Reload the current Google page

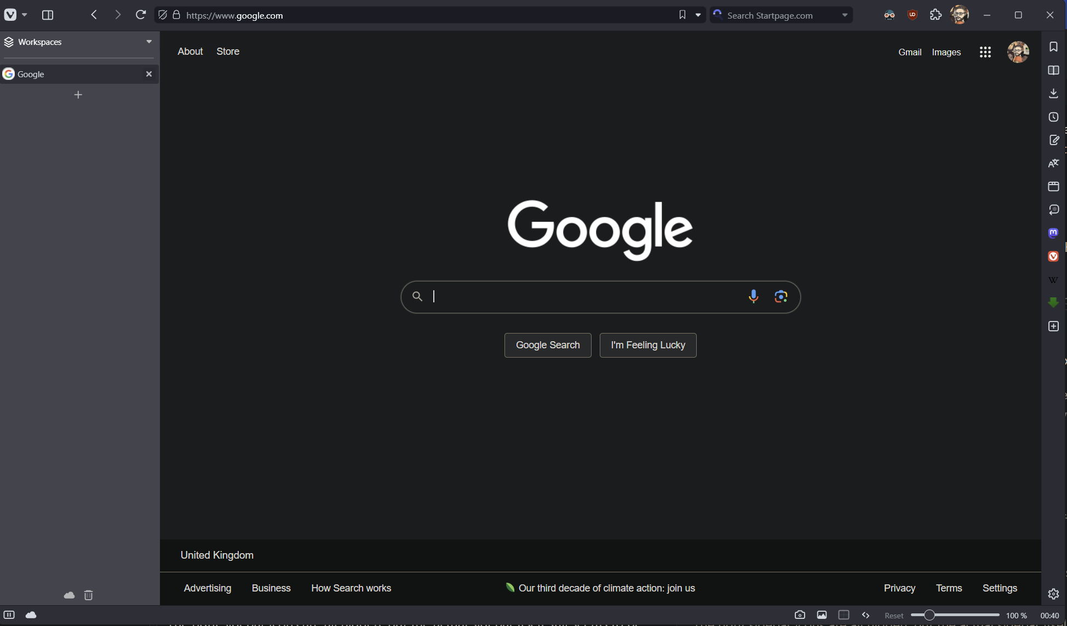pos(141,15)
